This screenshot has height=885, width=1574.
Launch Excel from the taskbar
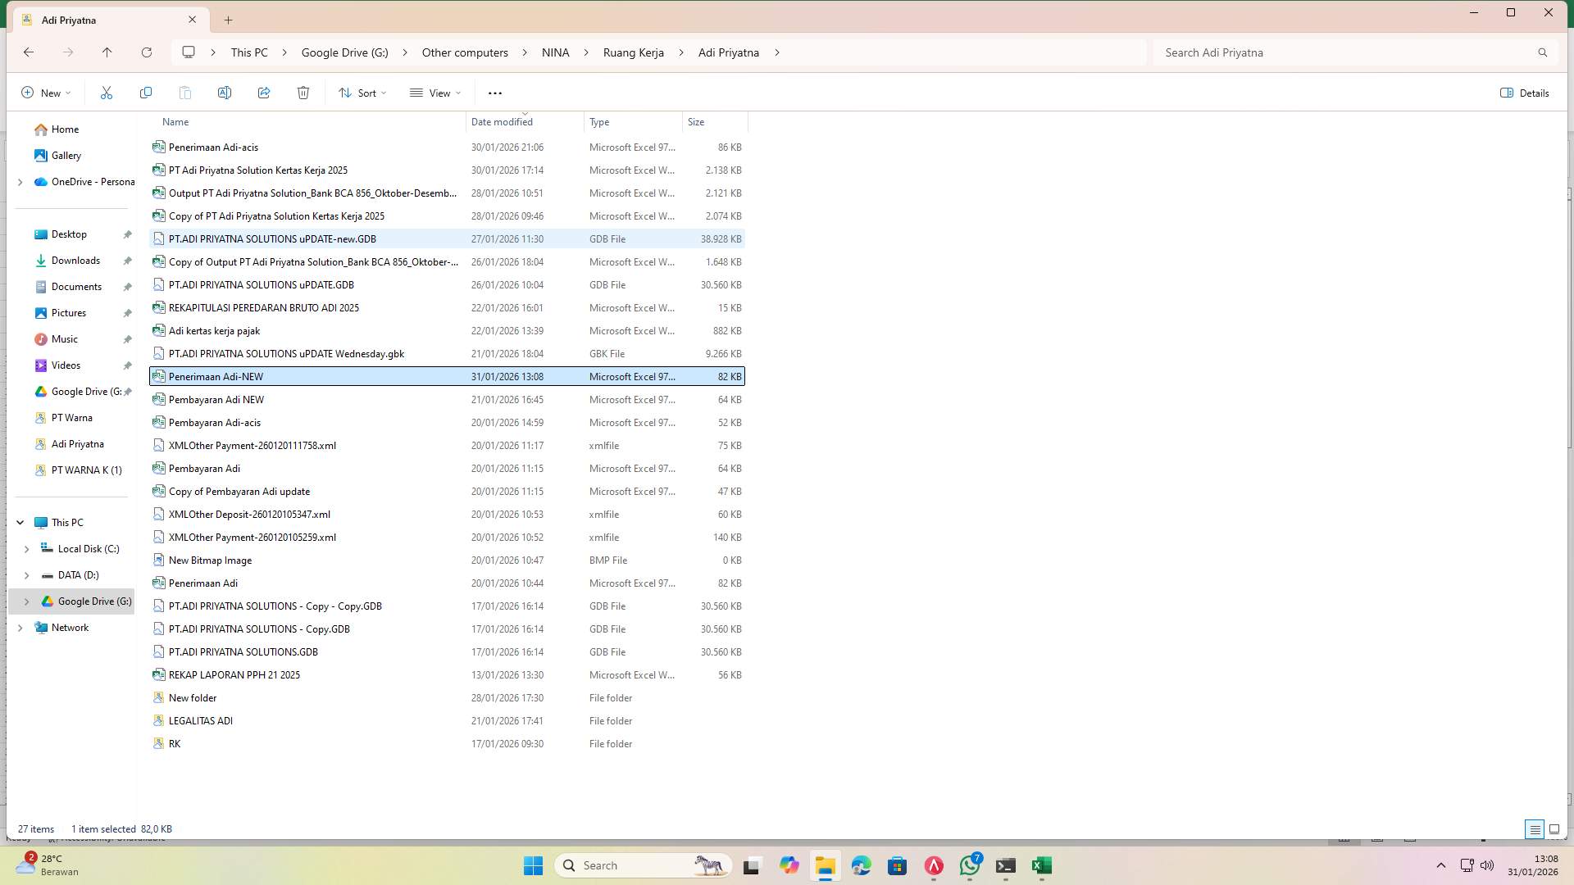1041,865
